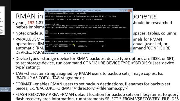180x101 pixels.
Task: Click the Device types bullet text
Action: (x=95, y=63)
